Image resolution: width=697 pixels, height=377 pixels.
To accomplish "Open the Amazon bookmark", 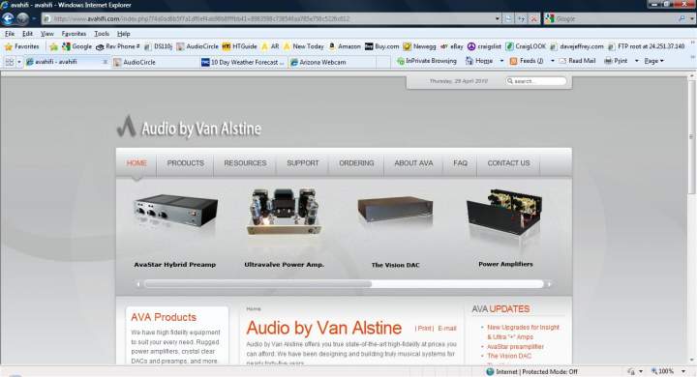I will 345,46.
